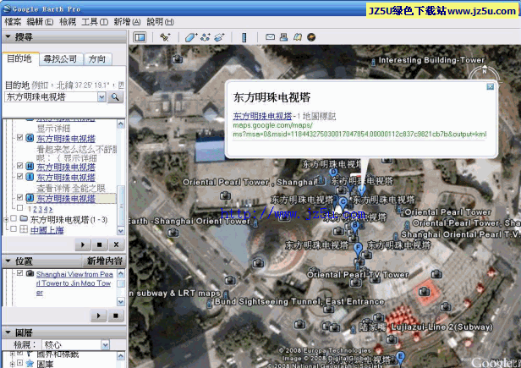
Task: Click the star icon next to 圖庫 layer
Action: click(x=30, y=363)
